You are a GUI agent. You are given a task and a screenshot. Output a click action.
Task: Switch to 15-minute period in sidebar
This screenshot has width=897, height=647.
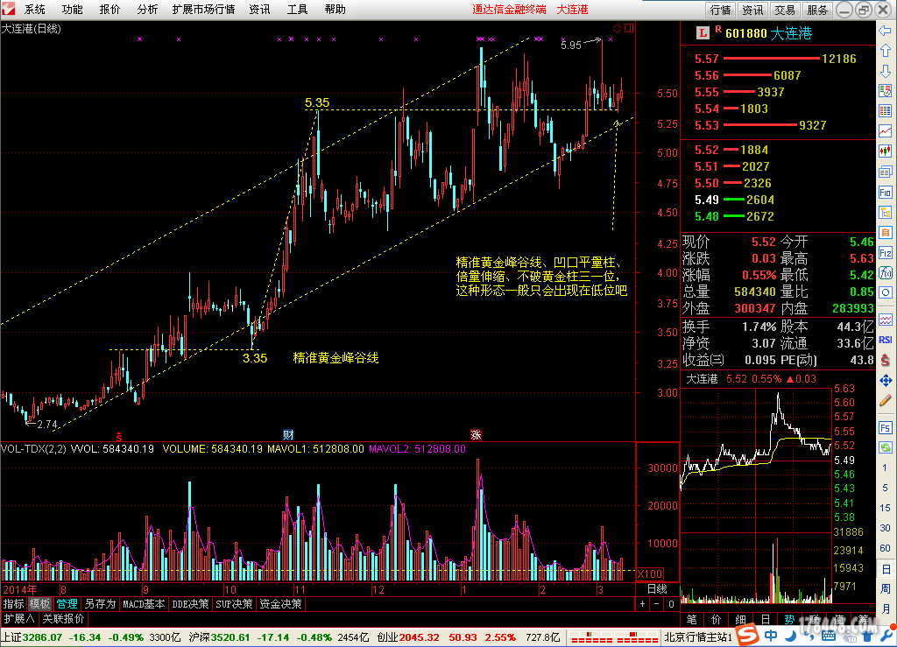point(885,508)
